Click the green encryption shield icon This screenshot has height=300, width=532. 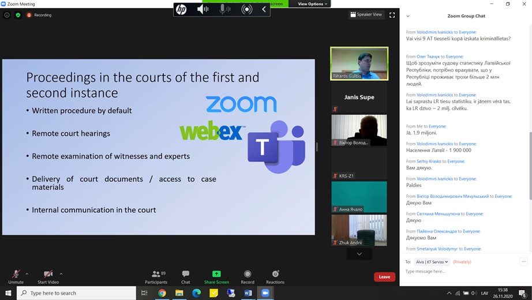point(18,15)
